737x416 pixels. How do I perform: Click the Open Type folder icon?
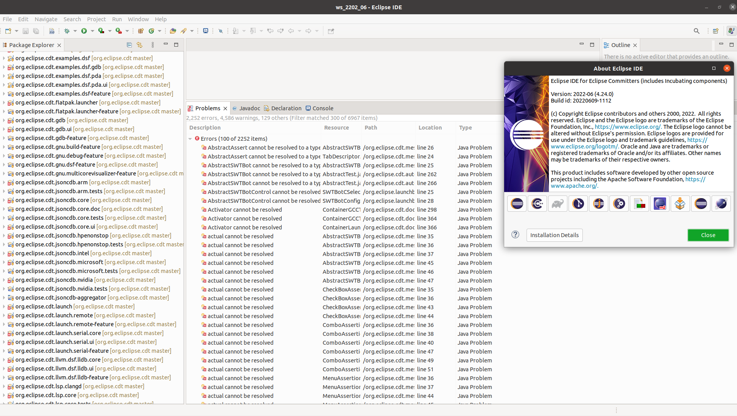[x=173, y=31]
